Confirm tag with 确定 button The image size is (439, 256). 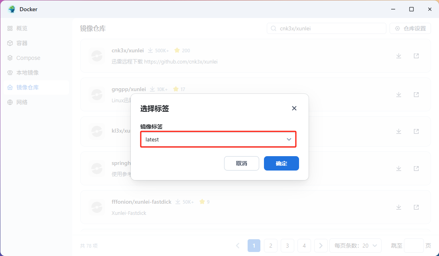(282, 163)
